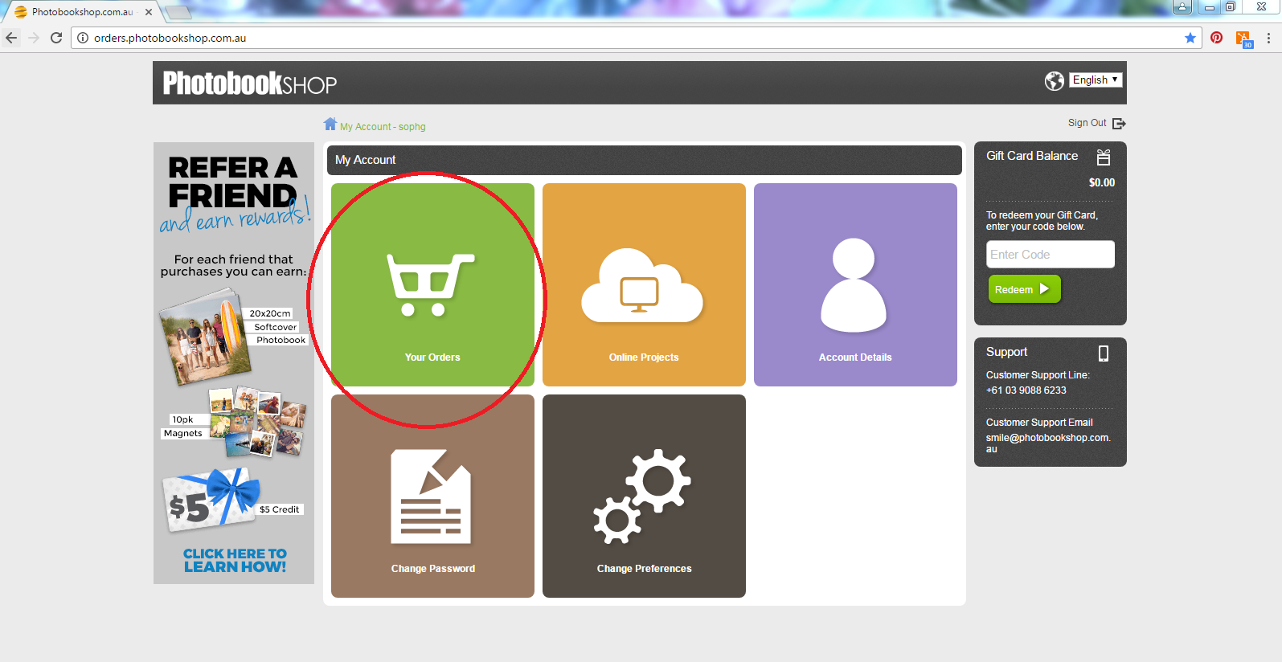1282x662 pixels.
Task: Click the My Account - sophg breadcrumb link
Action: click(x=383, y=127)
